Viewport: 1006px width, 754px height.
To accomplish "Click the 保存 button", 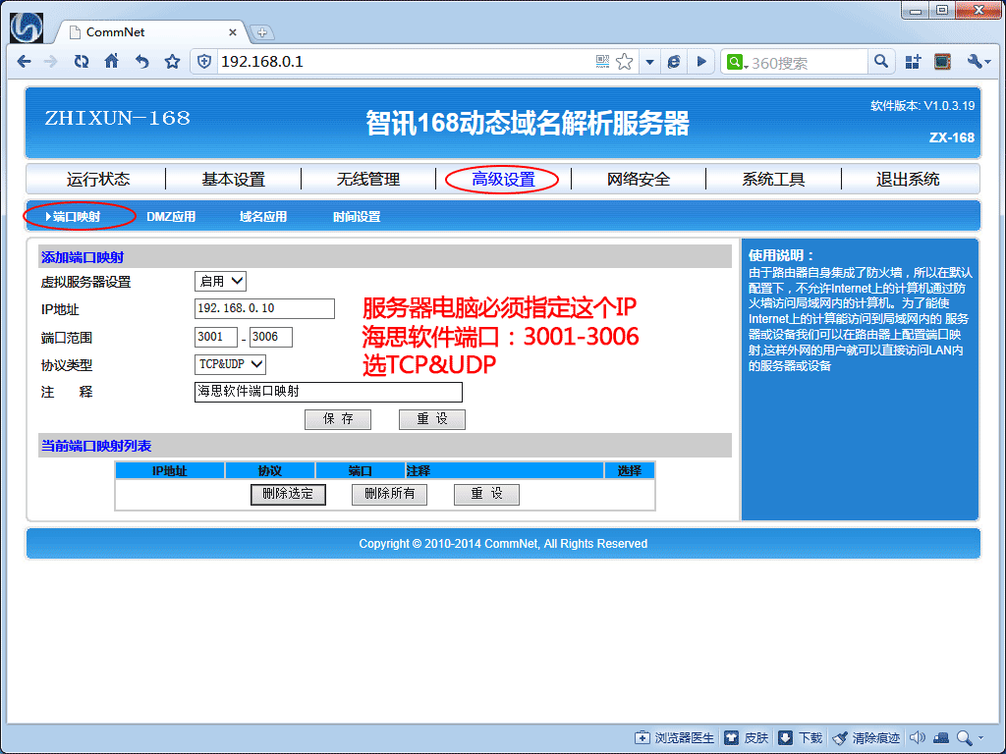I will pyautogui.click(x=338, y=419).
